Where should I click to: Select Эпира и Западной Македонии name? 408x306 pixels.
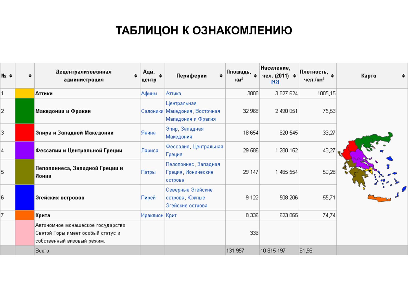(x=74, y=133)
